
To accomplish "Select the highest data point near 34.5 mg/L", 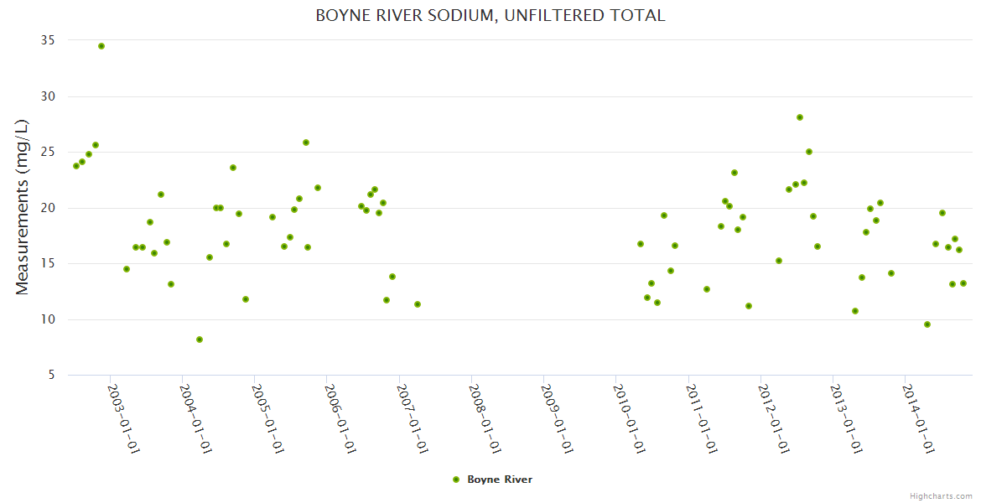I will 101,46.
